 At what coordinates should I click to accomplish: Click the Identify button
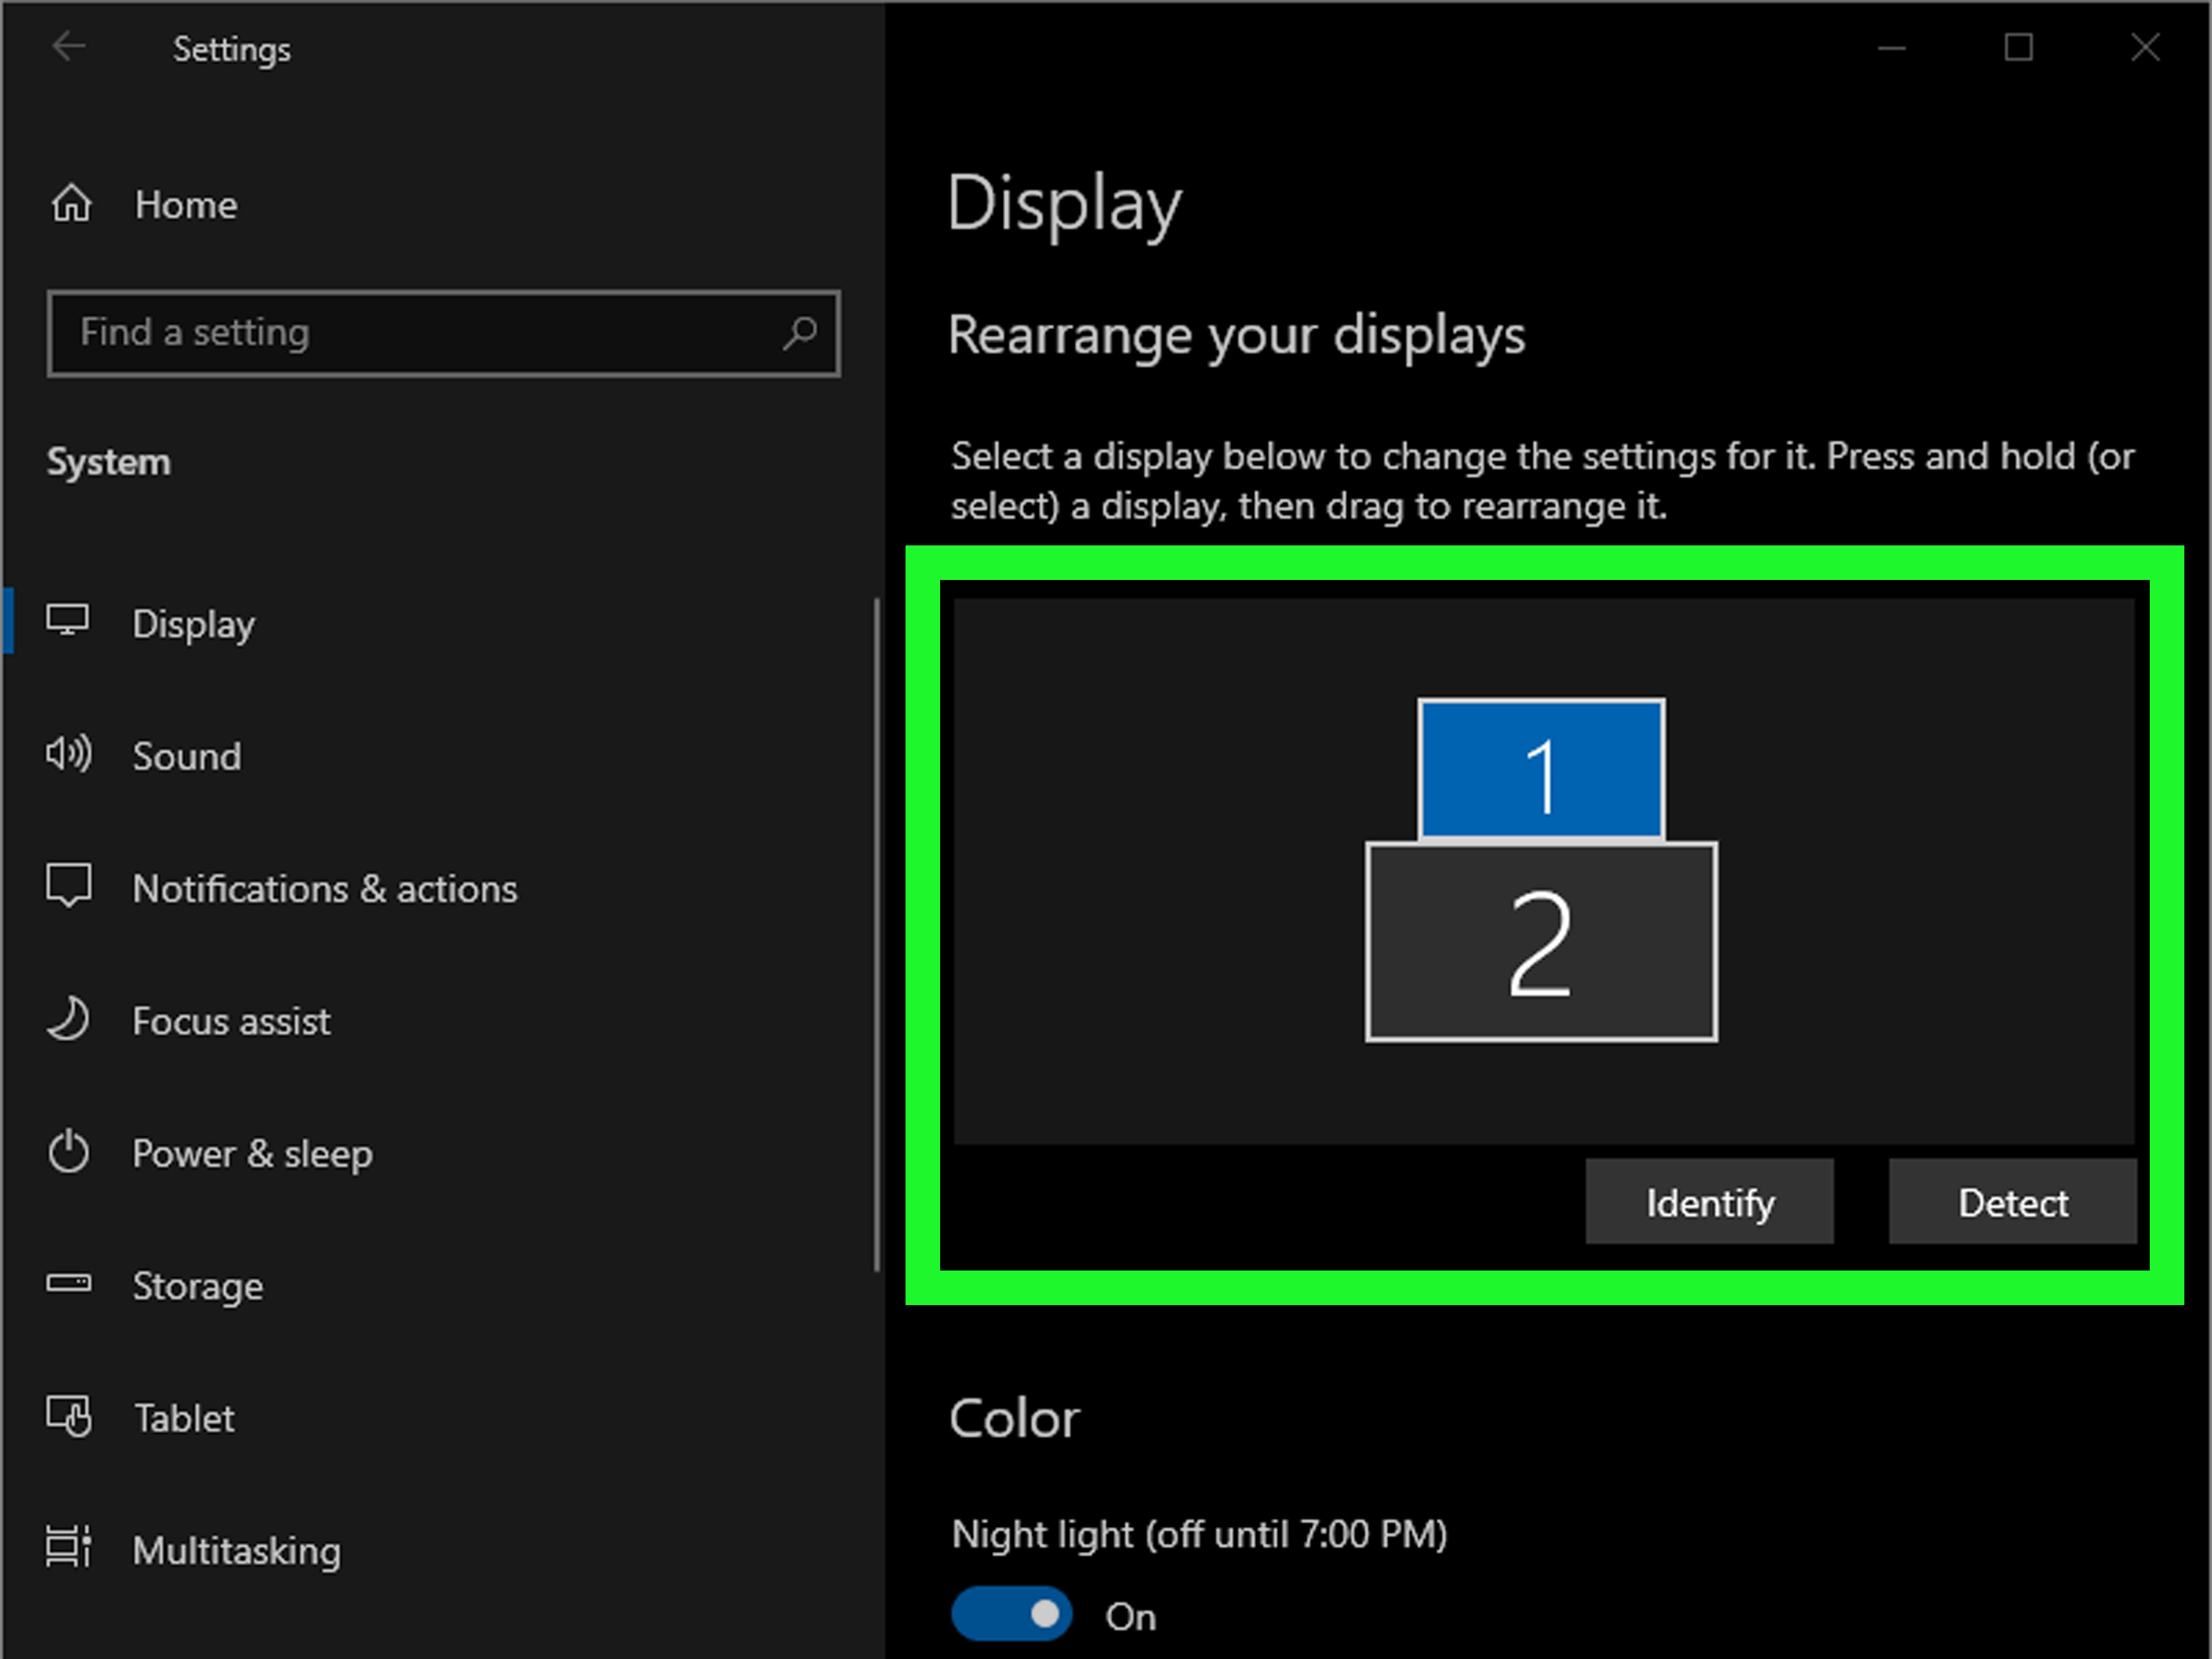pos(1710,1202)
